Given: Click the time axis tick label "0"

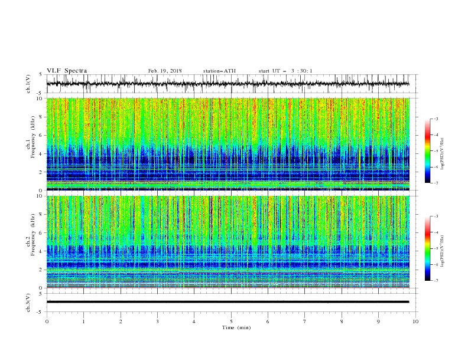Looking at the screenshot, I should tap(47, 321).
